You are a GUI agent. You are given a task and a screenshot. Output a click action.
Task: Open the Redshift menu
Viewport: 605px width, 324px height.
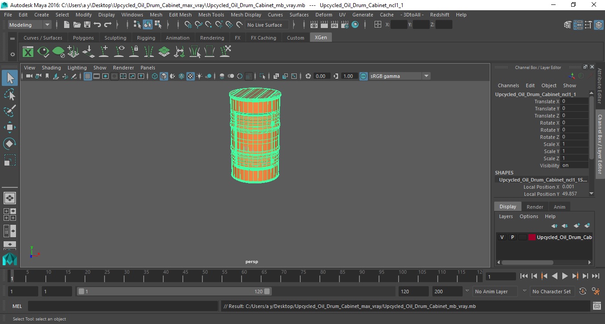coord(440,15)
